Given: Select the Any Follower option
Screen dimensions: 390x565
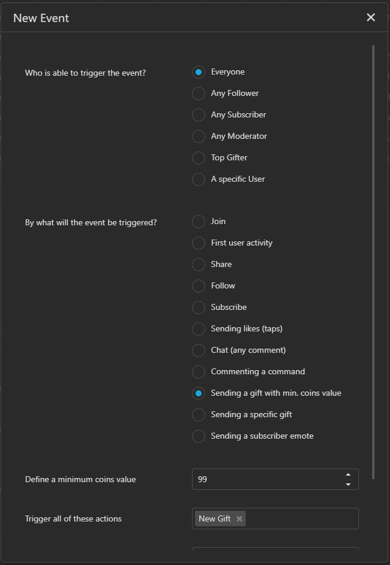Looking at the screenshot, I should click(199, 94).
